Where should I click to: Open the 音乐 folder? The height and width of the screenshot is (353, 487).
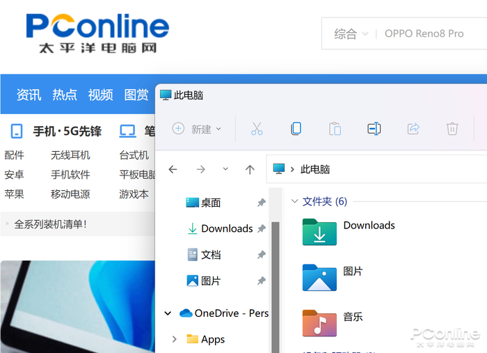click(319, 322)
